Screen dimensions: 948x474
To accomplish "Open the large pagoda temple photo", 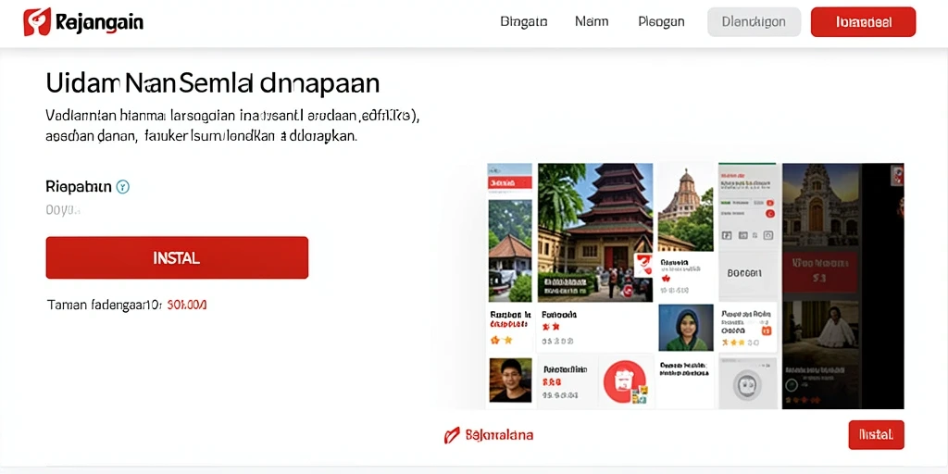I will click(595, 232).
